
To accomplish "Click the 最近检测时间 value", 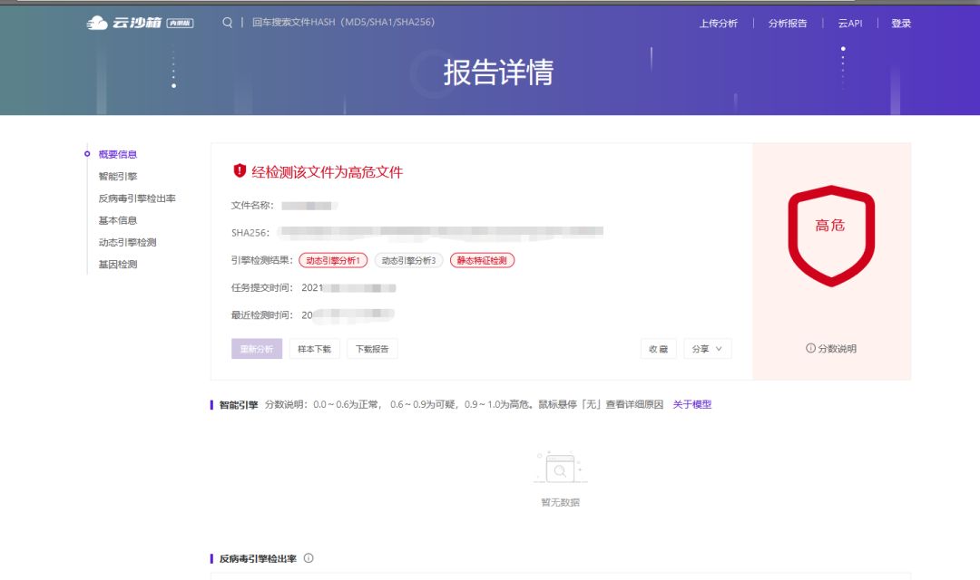I will pos(348,314).
